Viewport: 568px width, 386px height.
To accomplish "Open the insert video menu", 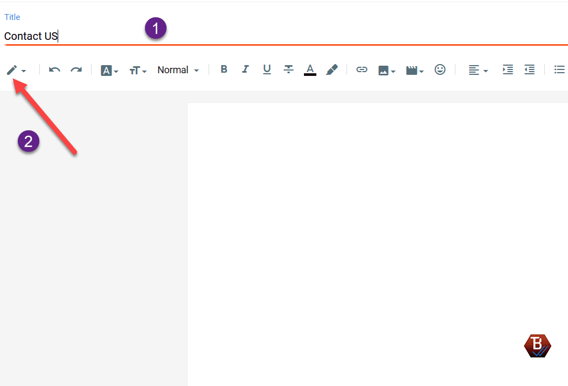I will [415, 71].
